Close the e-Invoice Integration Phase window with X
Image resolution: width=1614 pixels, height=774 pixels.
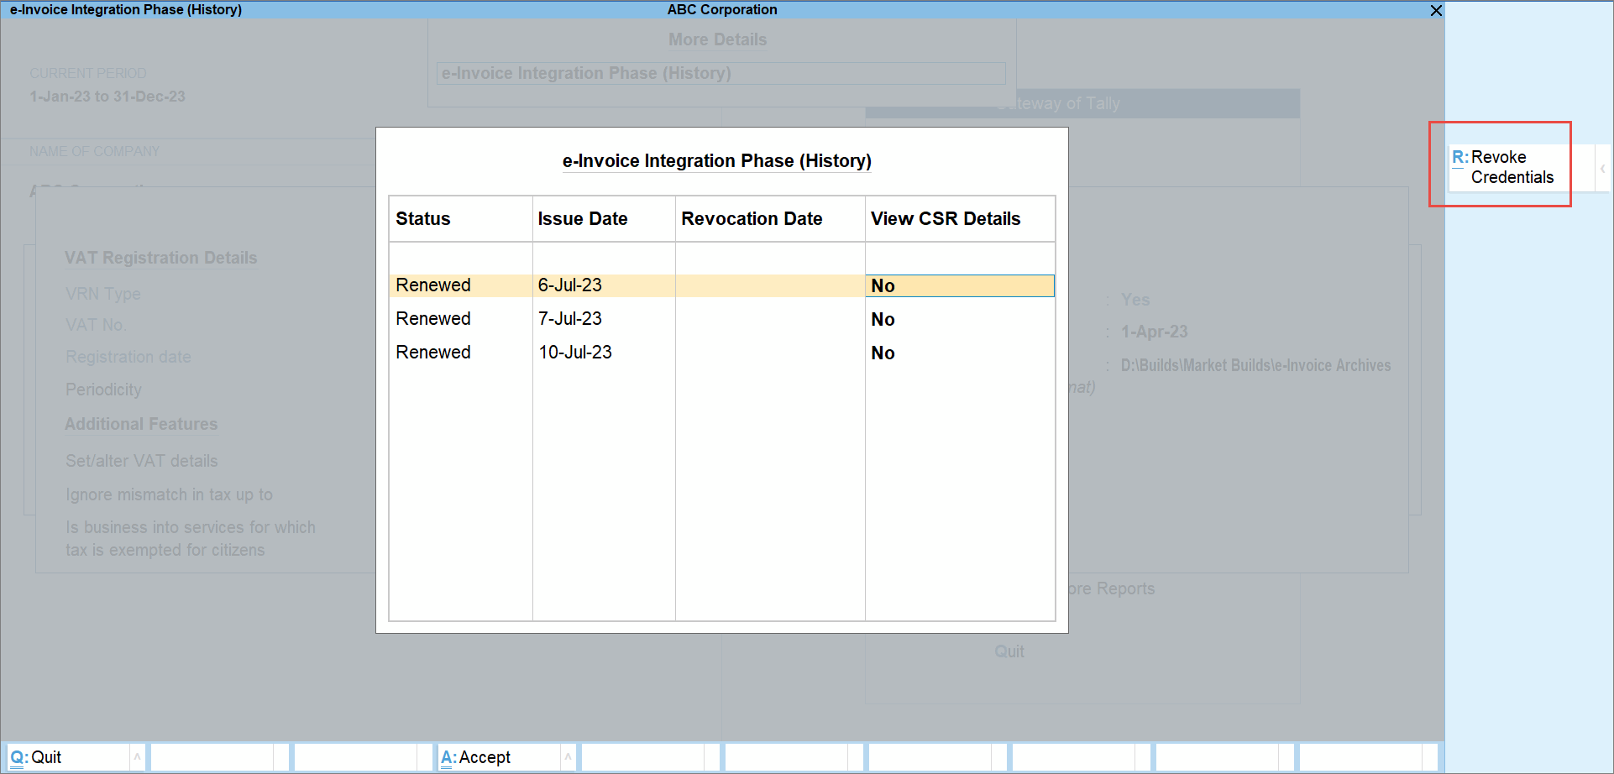[x=1435, y=11]
